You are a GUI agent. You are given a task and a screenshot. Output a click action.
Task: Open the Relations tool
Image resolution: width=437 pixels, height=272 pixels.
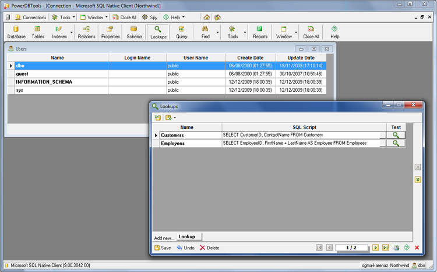[86, 32]
